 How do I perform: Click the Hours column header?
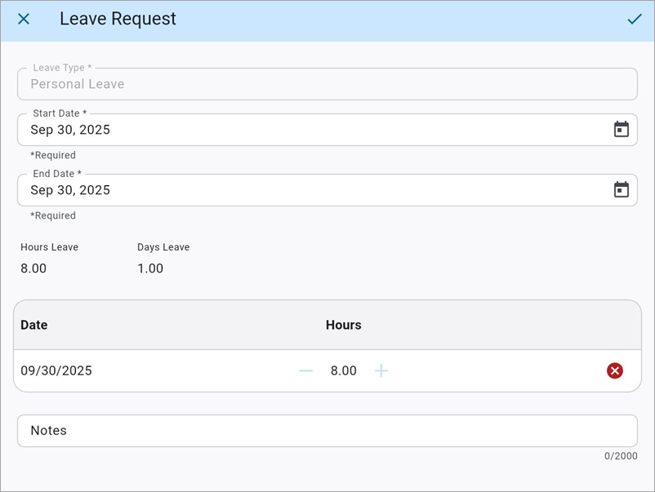343,325
